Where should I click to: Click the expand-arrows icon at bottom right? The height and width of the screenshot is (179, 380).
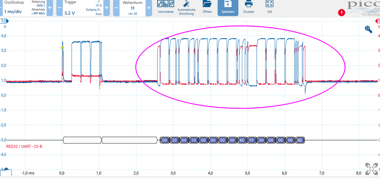tap(371, 169)
